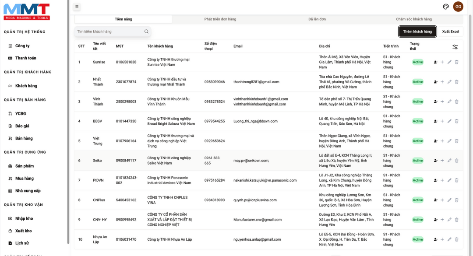
Task: Open Nhà cung cấp in the sidebar
Action: 28,191
